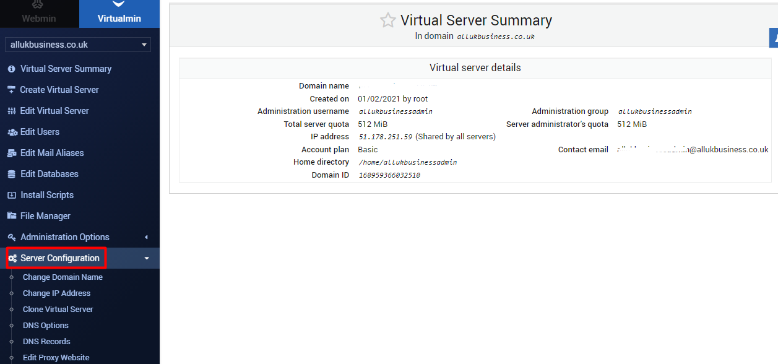The height and width of the screenshot is (364, 778).
Task: Select the Created on date 01/02/2021 by root
Action: click(393, 99)
